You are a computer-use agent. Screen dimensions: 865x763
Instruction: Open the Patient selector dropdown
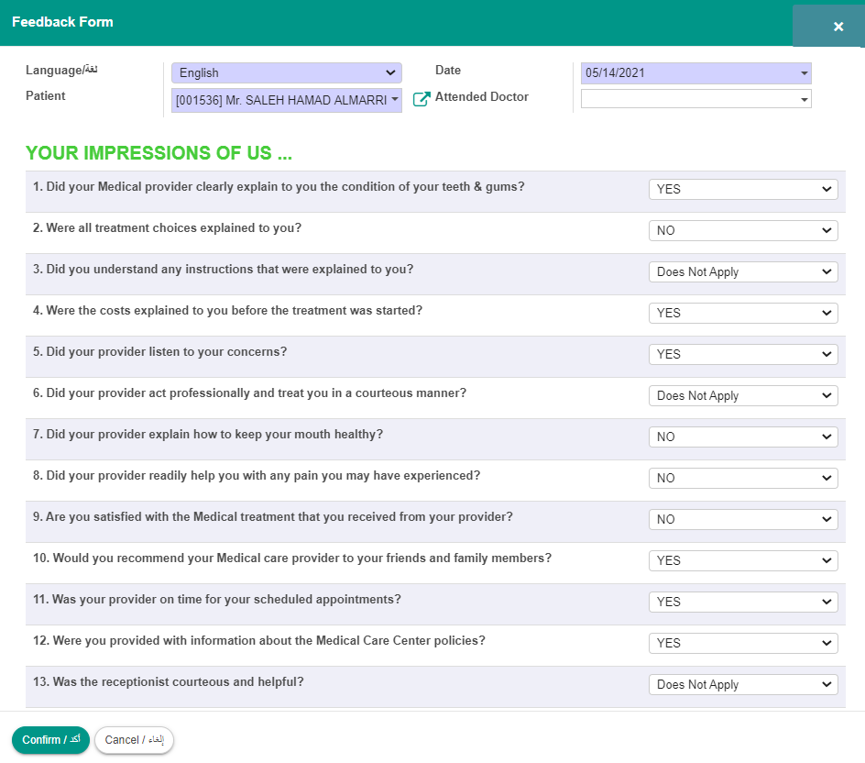click(x=286, y=100)
